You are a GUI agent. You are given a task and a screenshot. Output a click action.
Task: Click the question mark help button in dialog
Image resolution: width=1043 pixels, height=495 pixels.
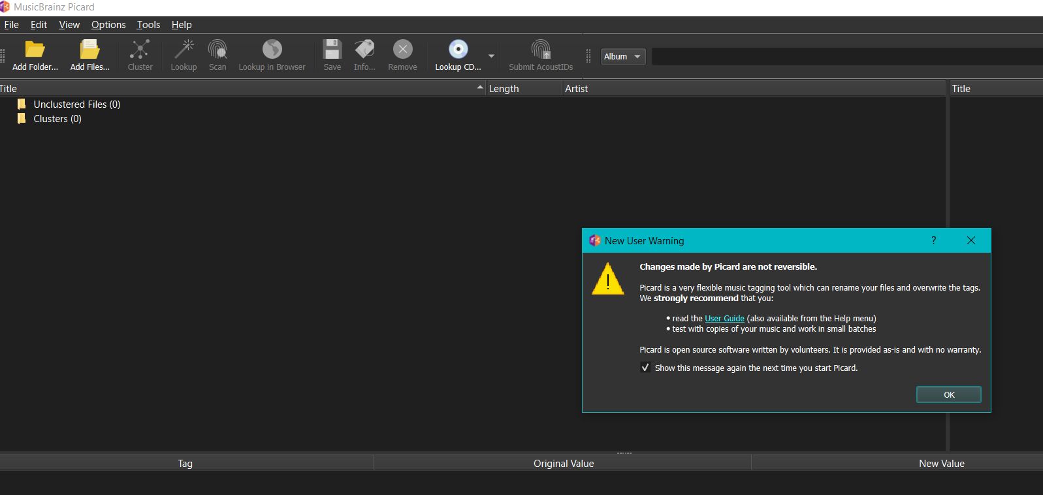point(934,240)
